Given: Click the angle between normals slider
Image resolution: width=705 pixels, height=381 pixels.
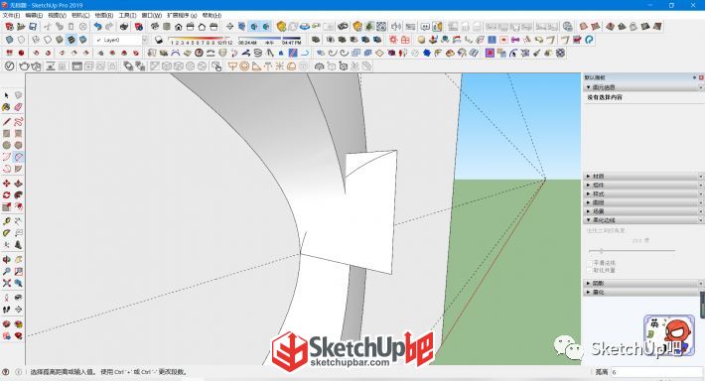Looking at the screenshot, I should point(632,251).
